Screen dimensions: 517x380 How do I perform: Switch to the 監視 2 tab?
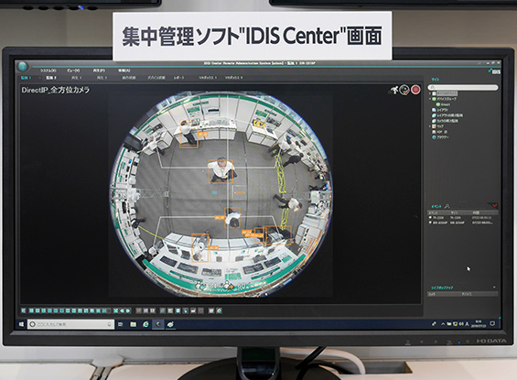(51, 78)
